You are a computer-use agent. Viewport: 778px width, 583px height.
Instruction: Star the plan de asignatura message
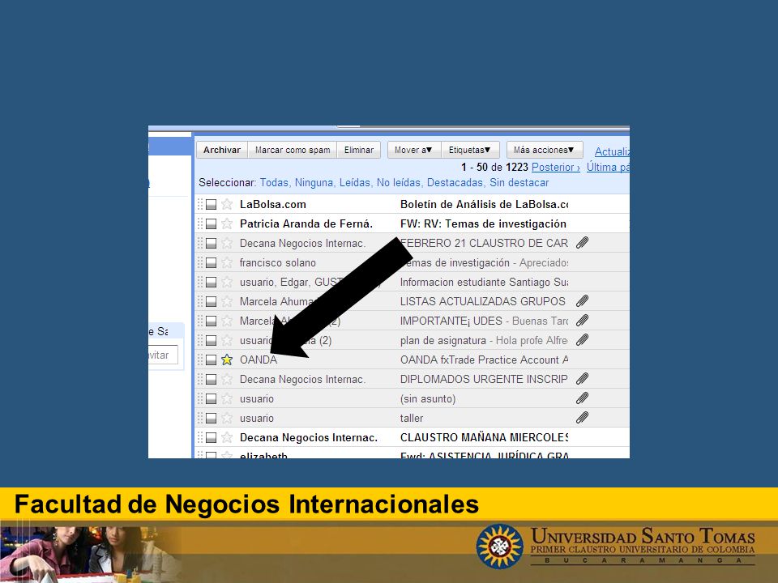227,341
